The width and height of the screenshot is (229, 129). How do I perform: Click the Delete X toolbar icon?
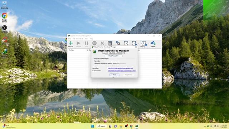pyautogui.click(x=102, y=43)
